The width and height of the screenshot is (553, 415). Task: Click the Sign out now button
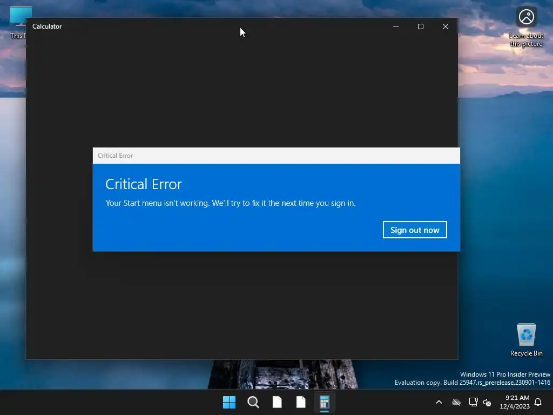pos(415,230)
